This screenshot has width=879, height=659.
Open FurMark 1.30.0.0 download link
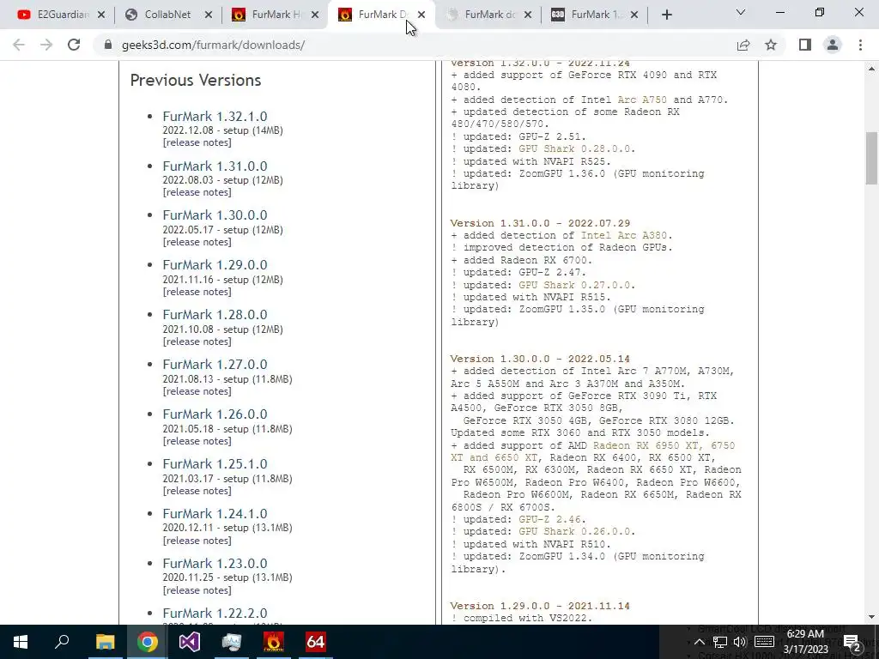(215, 215)
